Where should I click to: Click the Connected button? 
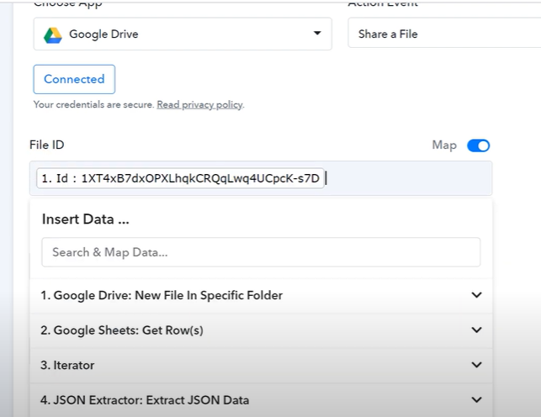click(74, 79)
